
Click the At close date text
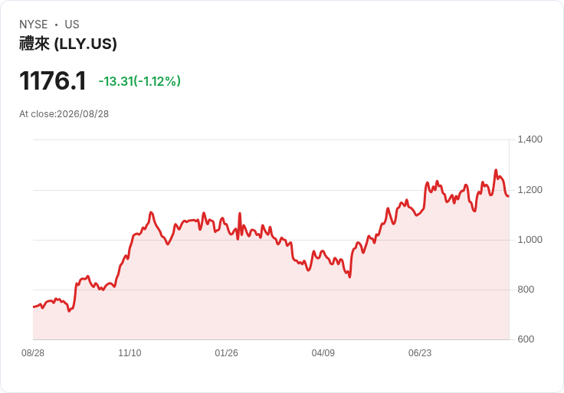(64, 114)
